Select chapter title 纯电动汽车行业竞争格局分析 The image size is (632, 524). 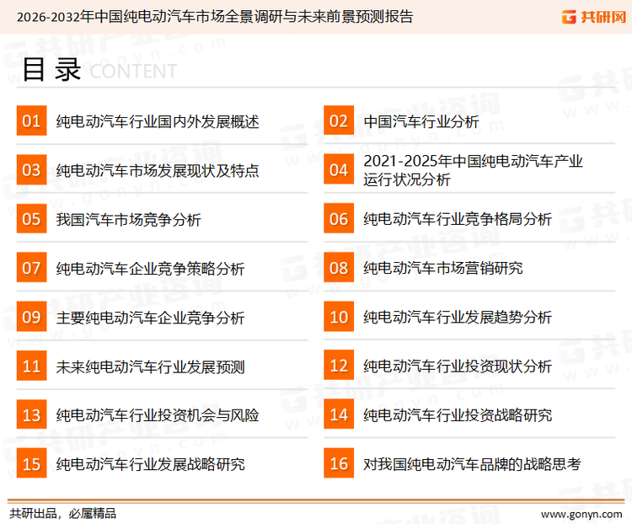[458, 219]
